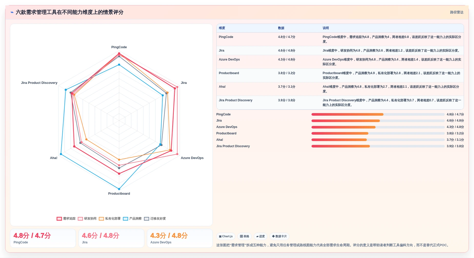
Task: Click the PingCode radar axis label
Action: 119,47
